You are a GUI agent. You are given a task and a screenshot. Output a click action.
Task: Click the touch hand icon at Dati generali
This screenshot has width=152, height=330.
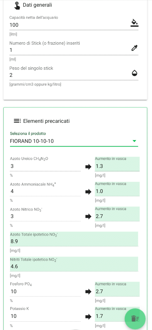pos(17,5)
